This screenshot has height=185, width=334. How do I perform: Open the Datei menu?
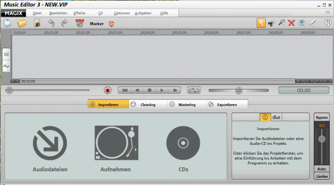(x=37, y=13)
